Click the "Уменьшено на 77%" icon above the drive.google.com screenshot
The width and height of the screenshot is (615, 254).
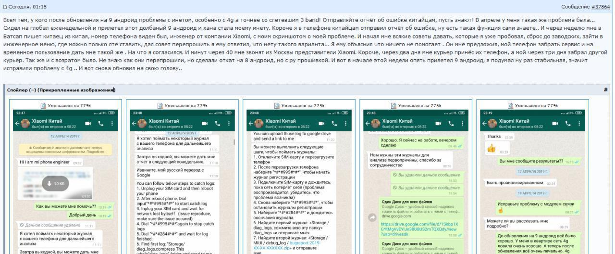[x=394, y=105]
